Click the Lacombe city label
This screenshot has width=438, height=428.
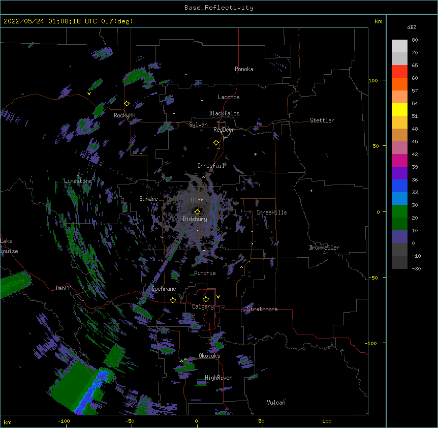tap(229, 97)
